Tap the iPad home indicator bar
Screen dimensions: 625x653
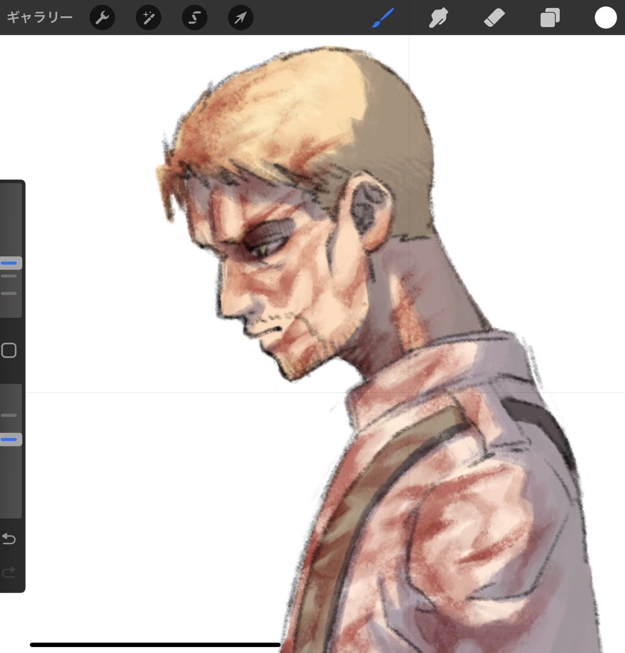pos(155,645)
